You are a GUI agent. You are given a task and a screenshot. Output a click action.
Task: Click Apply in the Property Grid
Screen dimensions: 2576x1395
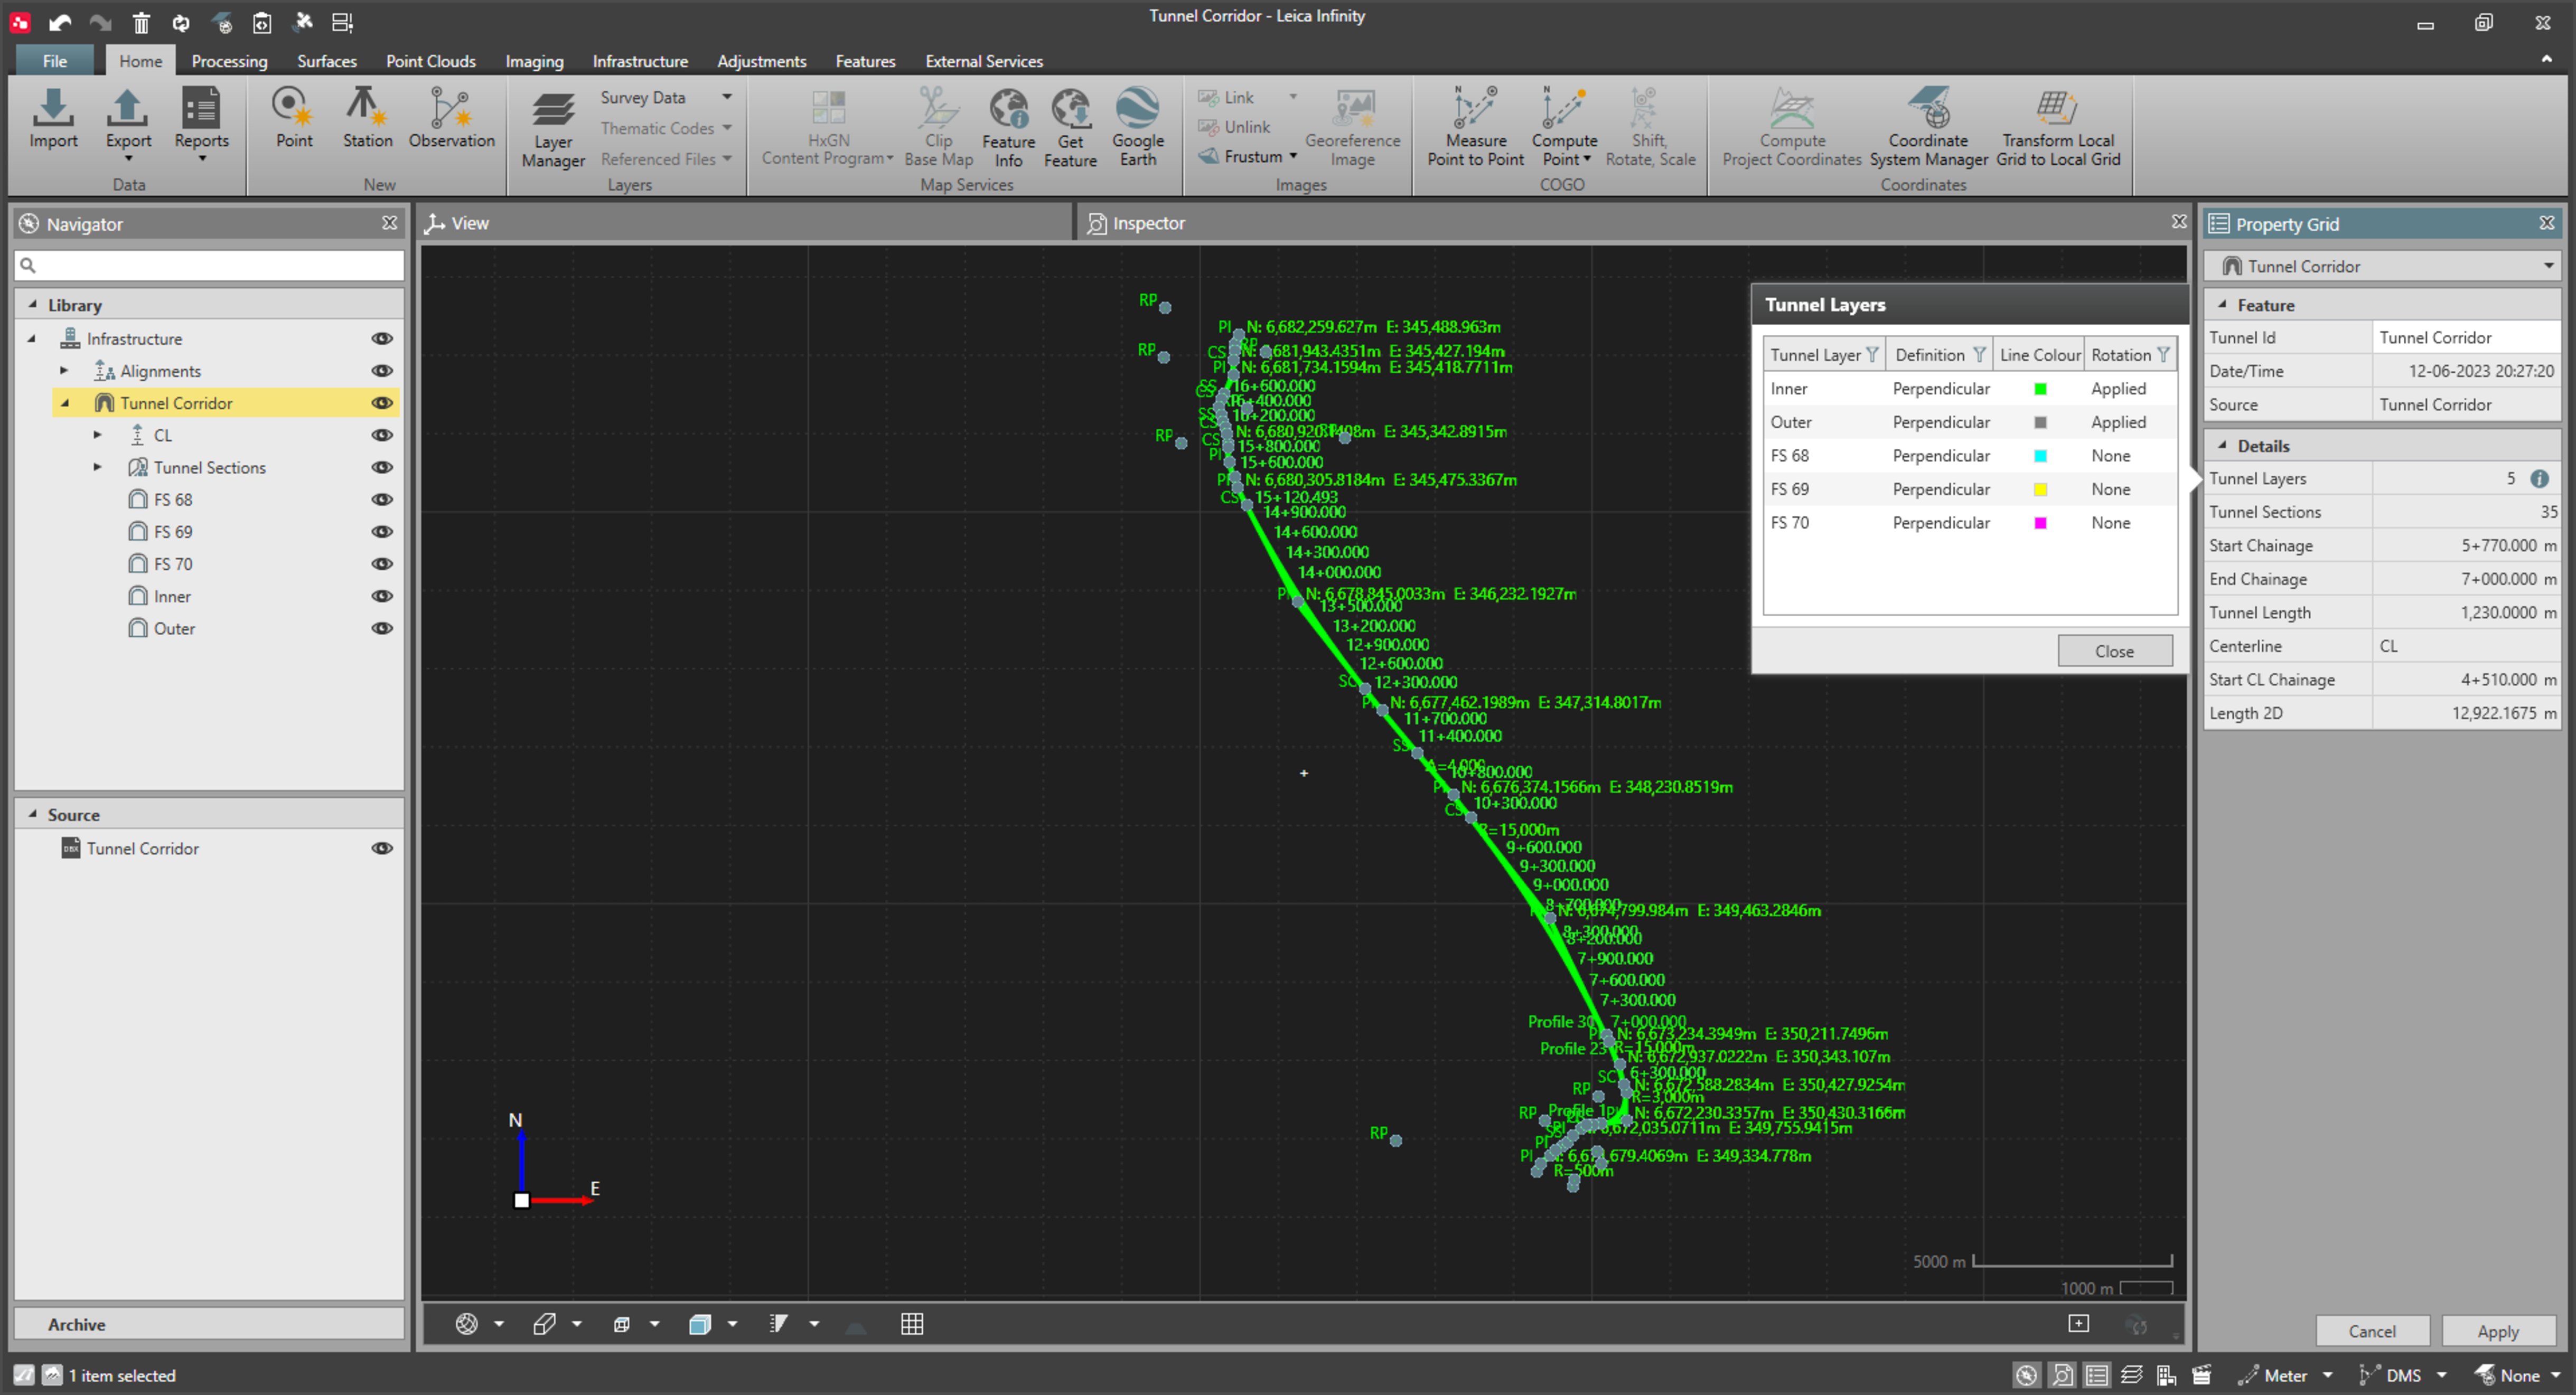[x=2497, y=1331]
